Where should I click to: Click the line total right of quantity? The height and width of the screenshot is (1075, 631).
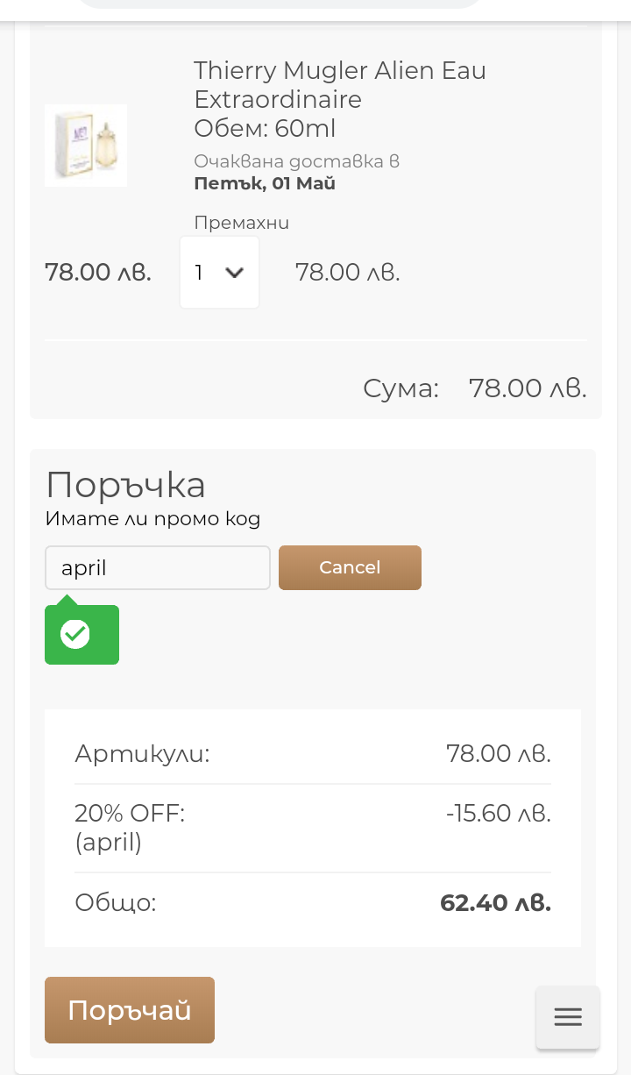coord(347,273)
